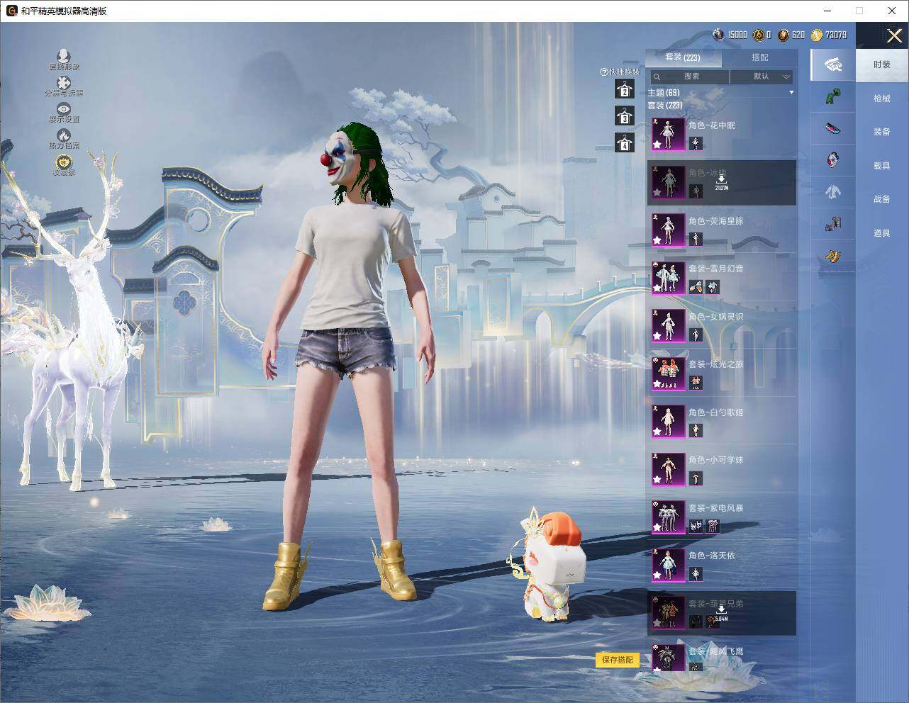Screen dimensions: 909x703
Task: Select the green backpack category icon
Action: [x=833, y=96]
